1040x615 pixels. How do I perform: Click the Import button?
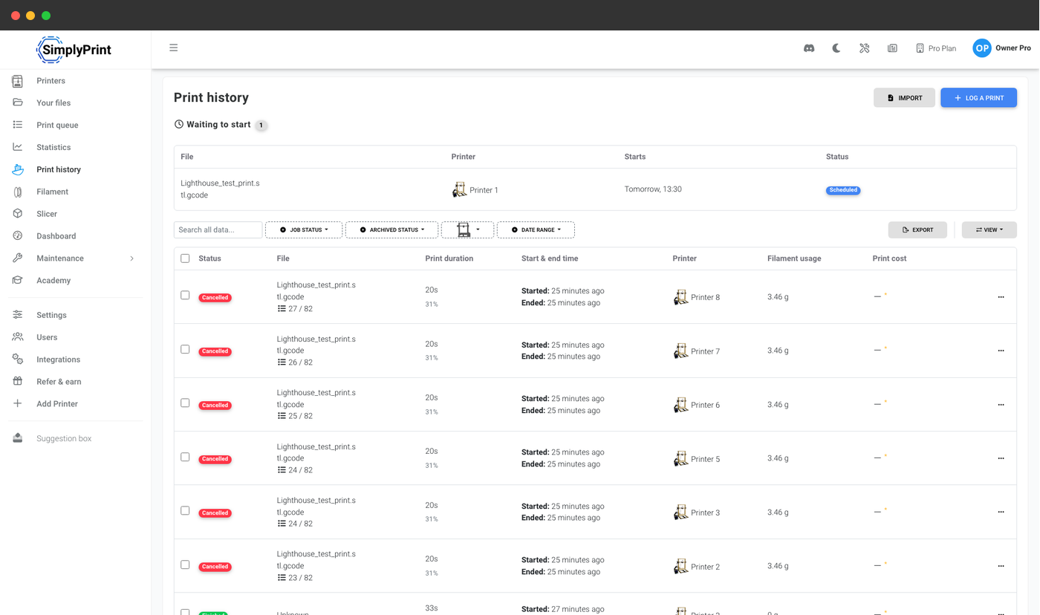click(x=904, y=98)
